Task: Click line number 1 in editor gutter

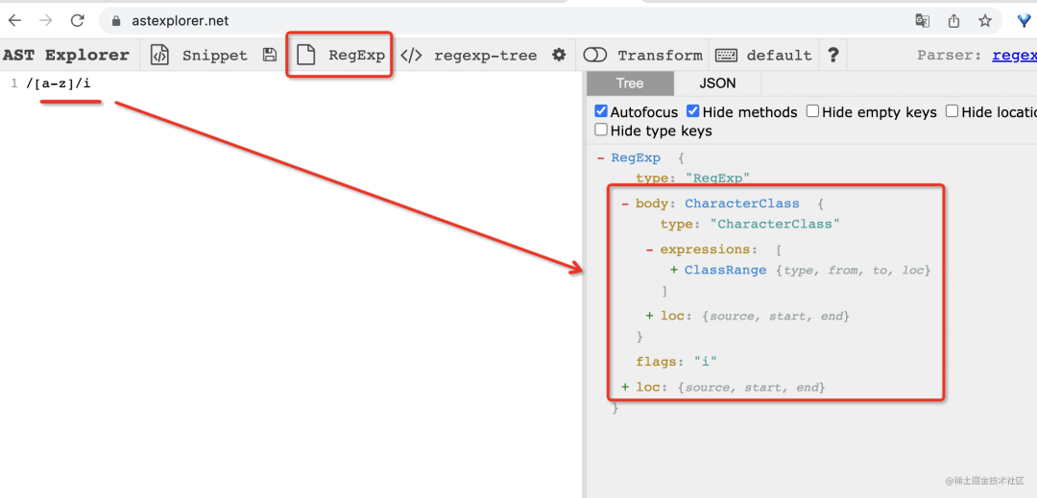Action: pos(13,83)
